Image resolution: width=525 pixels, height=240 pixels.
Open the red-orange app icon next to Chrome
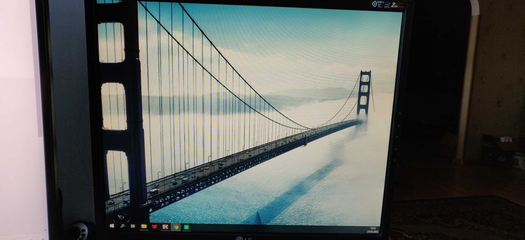pyautogui.click(x=165, y=226)
